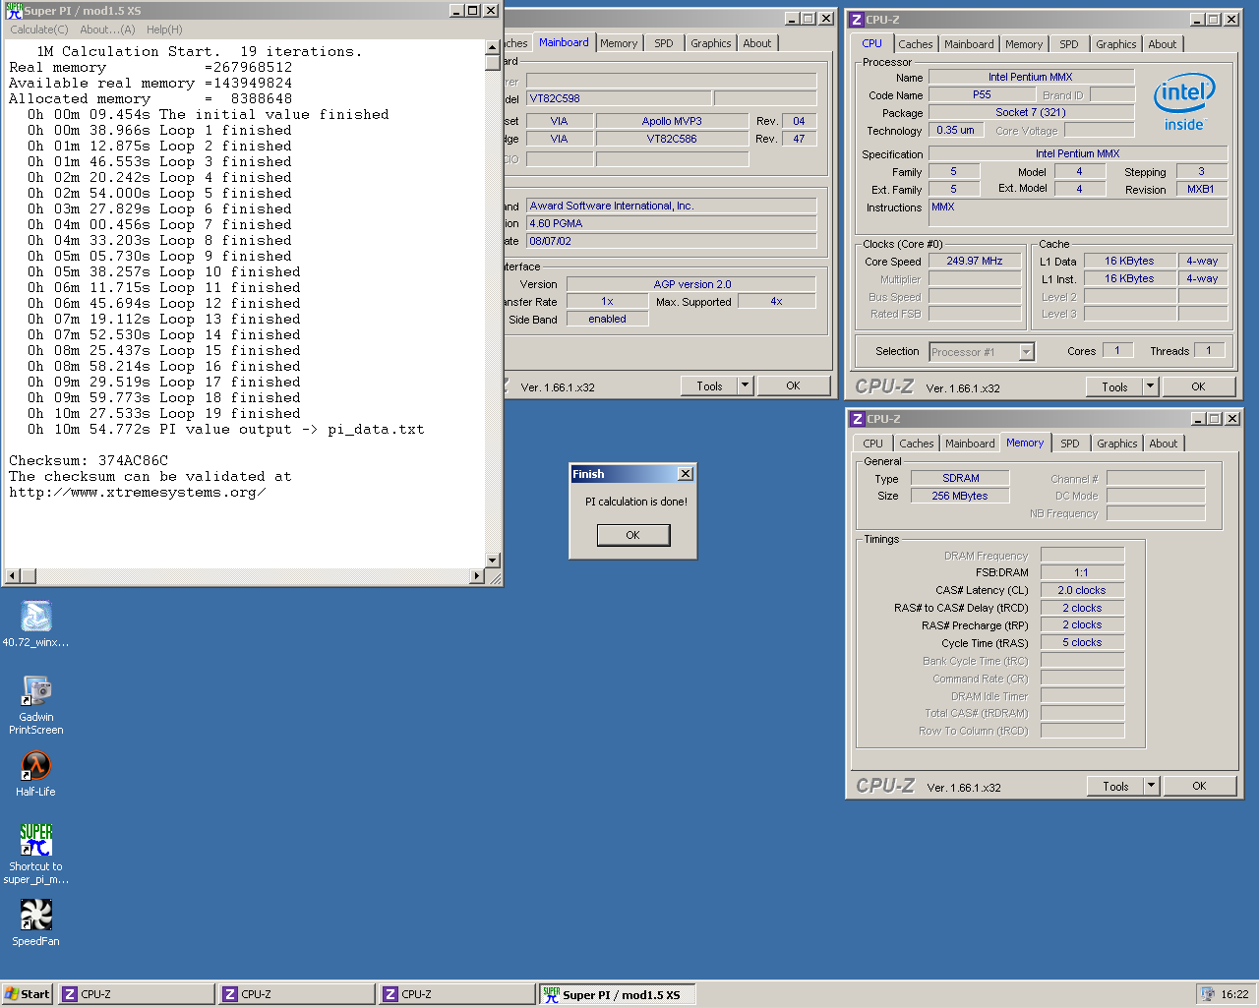Switch to third CPU-Z taskbar button

tap(457, 994)
